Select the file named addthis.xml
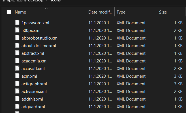The width and height of the screenshot is (186, 113). tap(32, 99)
